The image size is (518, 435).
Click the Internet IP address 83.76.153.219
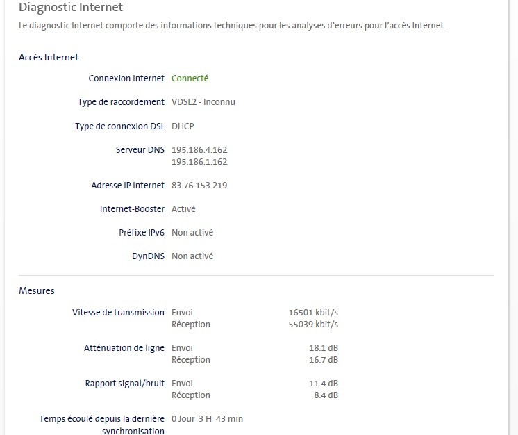(x=199, y=186)
